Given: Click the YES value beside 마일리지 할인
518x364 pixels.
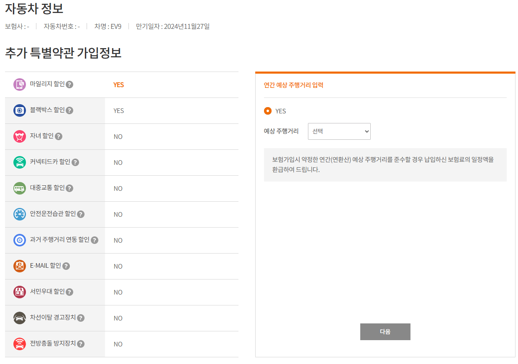Looking at the screenshot, I should click(x=118, y=85).
